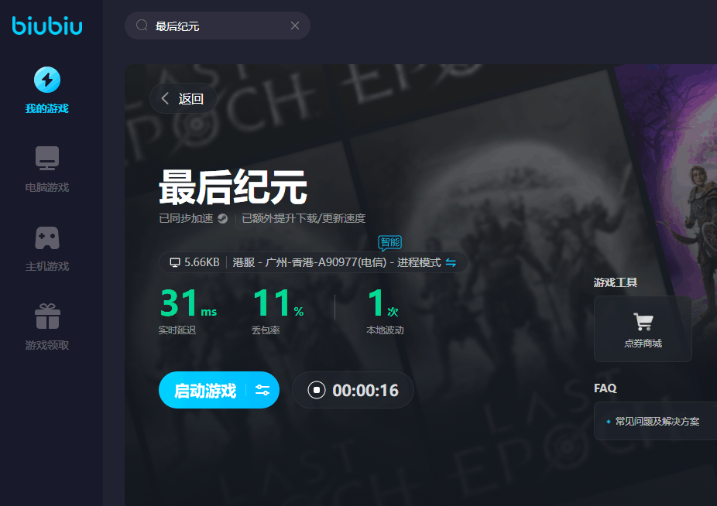This screenshot has height=506, width=717.
Task: Go back with the 返回 chevron button
Action: [x=183, y=98]
